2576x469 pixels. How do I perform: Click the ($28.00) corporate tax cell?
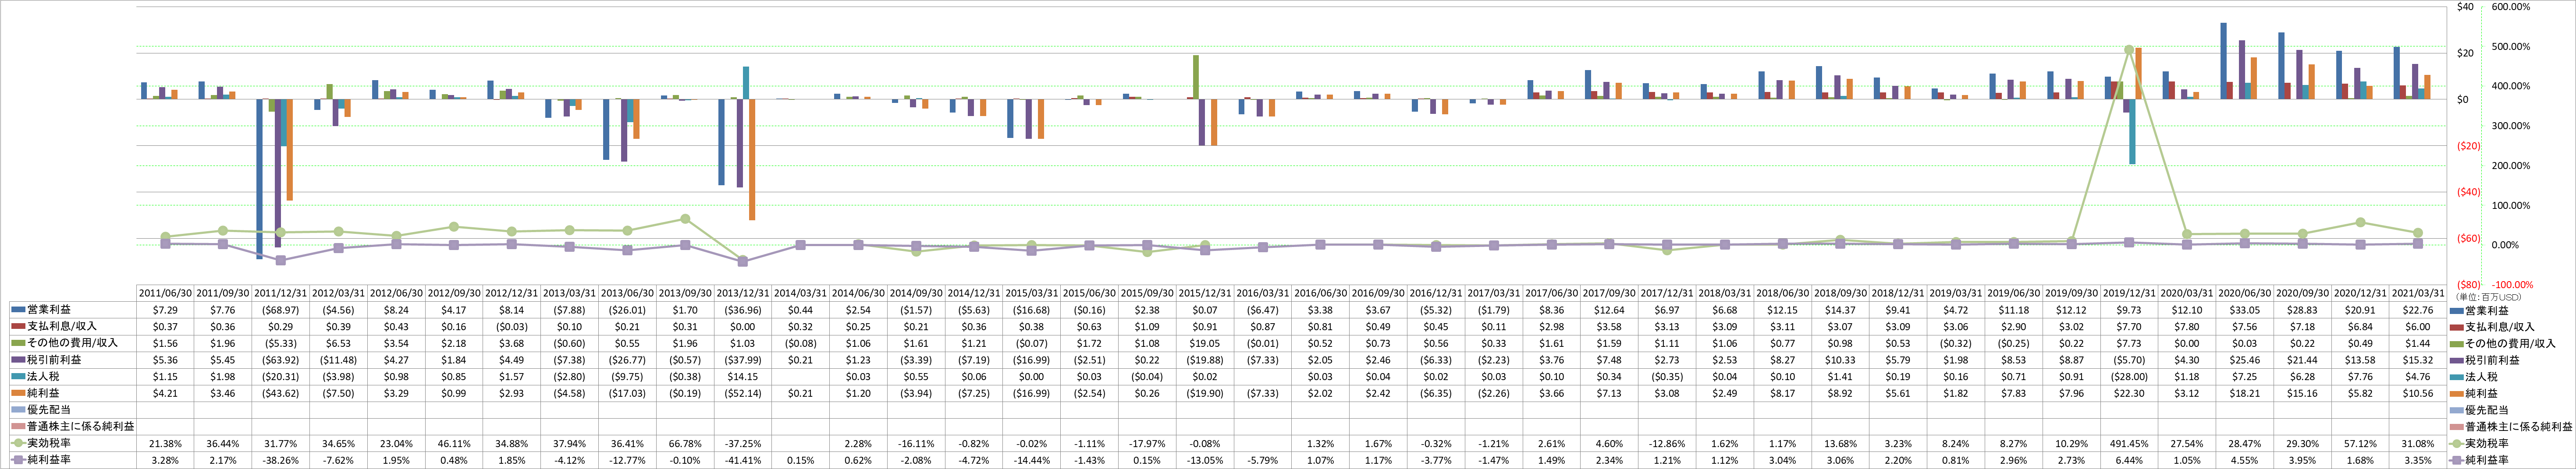[2129, 377]
